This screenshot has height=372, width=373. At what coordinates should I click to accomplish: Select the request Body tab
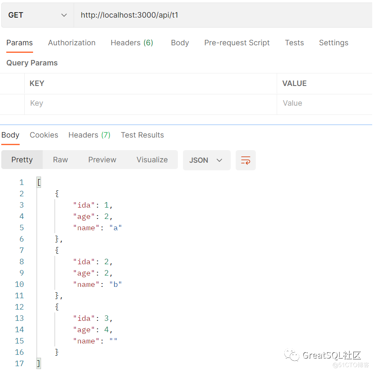pyautogui.click(x=180, y=43)
